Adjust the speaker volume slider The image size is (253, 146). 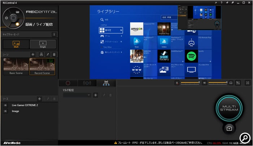pyautogui.click(x=218, y=83)
